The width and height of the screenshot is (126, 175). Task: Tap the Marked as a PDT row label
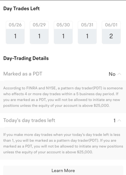pyautogui.click(x=23, y=74)
